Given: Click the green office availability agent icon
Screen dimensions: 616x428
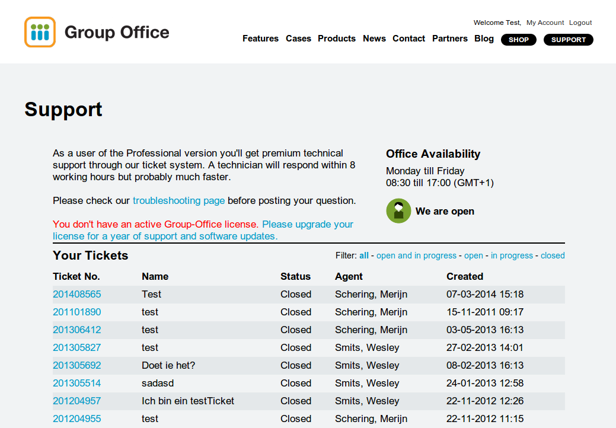Looking at the screenshot, I should (398, 211).
